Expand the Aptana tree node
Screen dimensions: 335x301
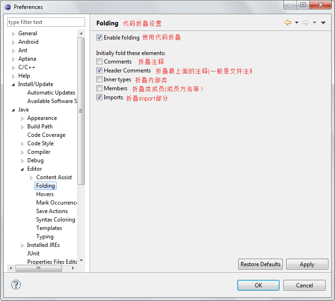pos(14,59)
